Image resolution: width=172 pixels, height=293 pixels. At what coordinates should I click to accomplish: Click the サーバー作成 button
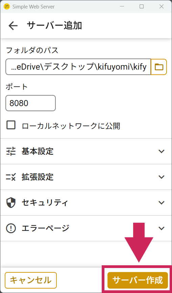point(138,280)
